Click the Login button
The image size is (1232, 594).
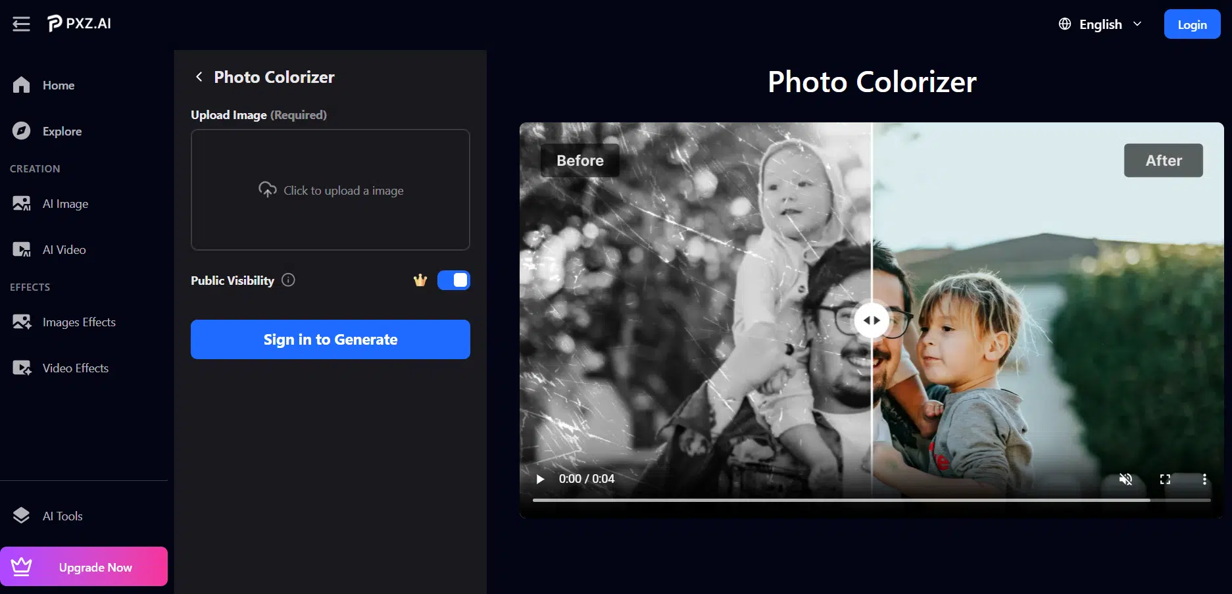[x=1191, y=24]
